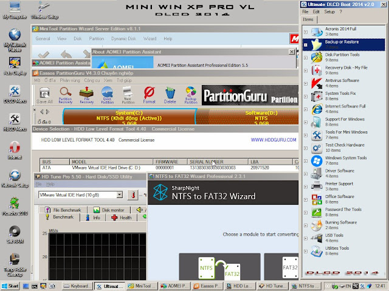
Task: Select Software(D:) partition in PartitionGuru
Action: 247,117
